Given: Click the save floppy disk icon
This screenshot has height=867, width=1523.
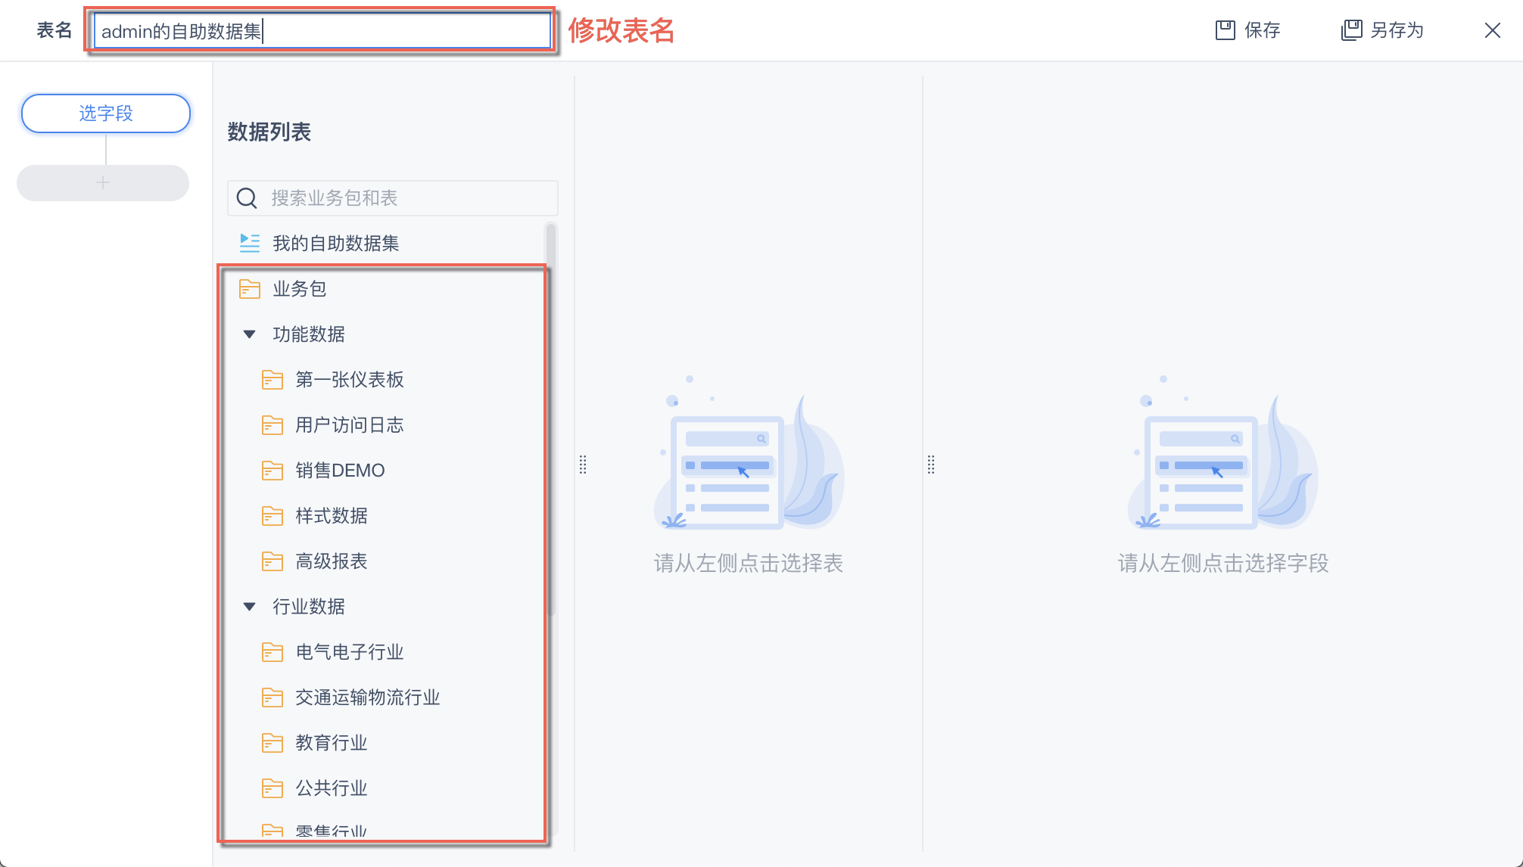Looking at the screenshot, I should tap(1225, 30).
